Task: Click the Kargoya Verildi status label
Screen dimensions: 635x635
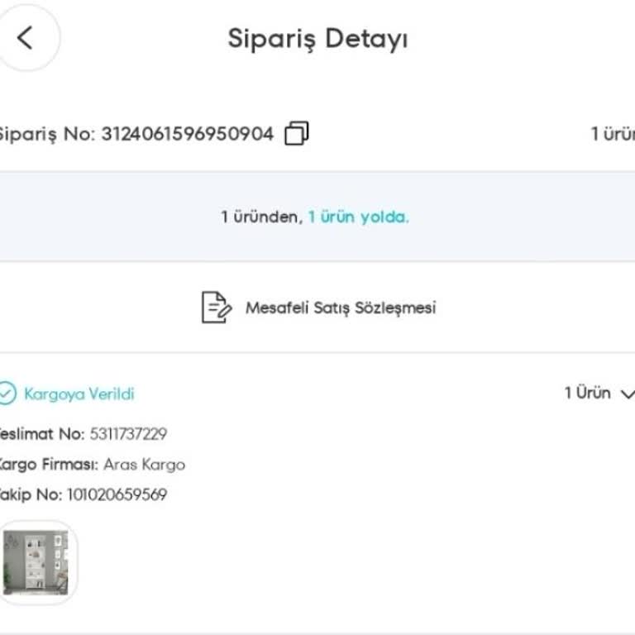Action: coord(79,394)
